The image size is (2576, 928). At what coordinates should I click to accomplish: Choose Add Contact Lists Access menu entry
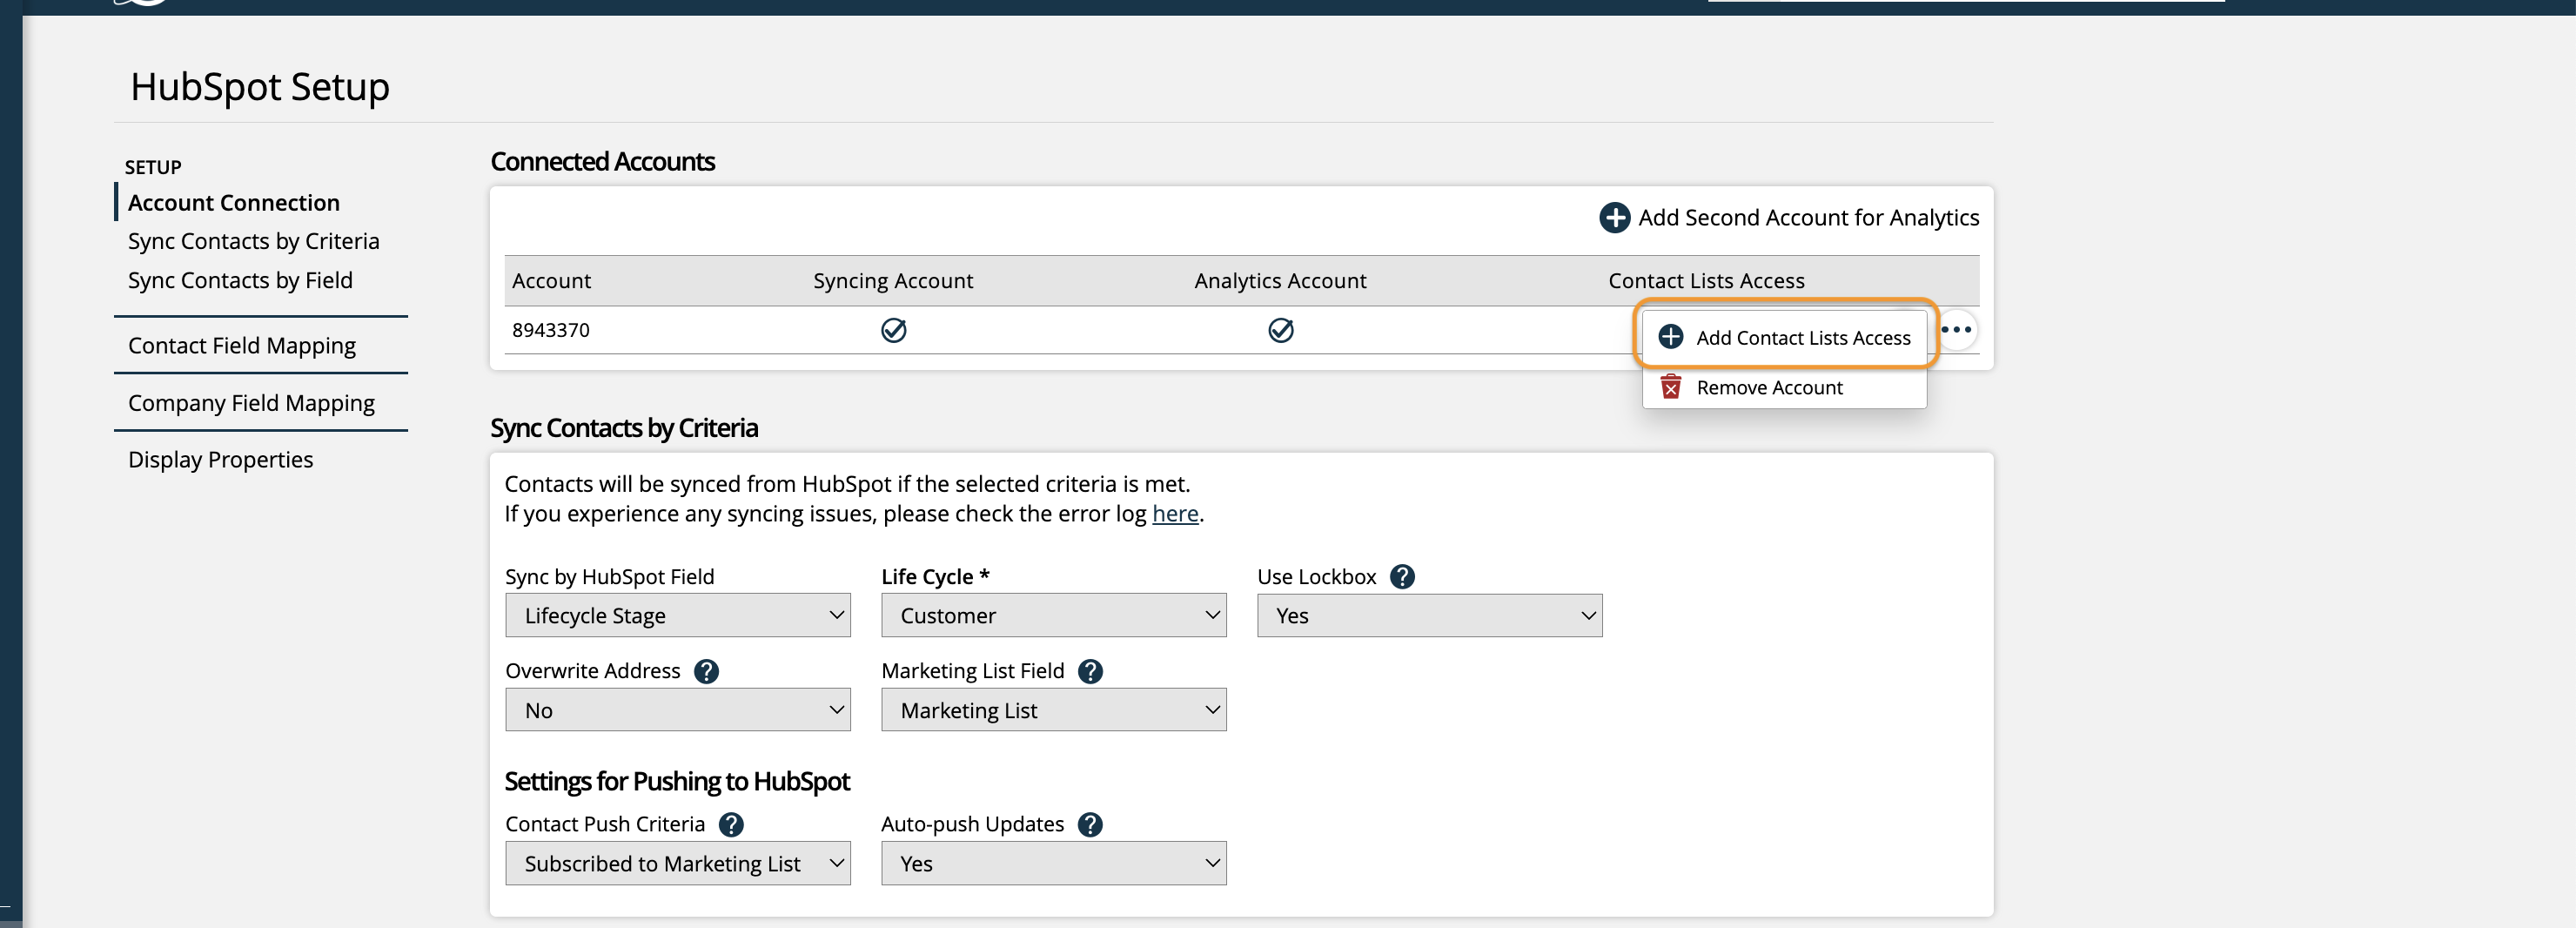coord(1785,337)
